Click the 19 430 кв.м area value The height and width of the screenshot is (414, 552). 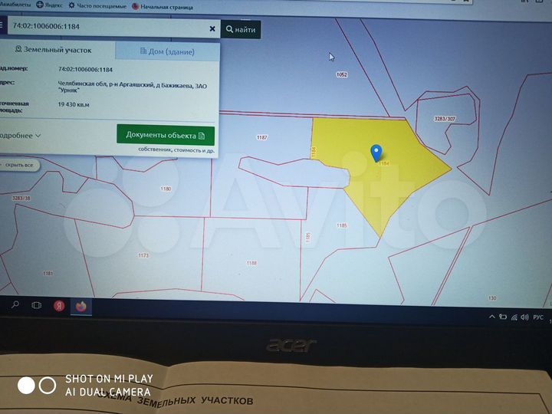click(74, 104)
